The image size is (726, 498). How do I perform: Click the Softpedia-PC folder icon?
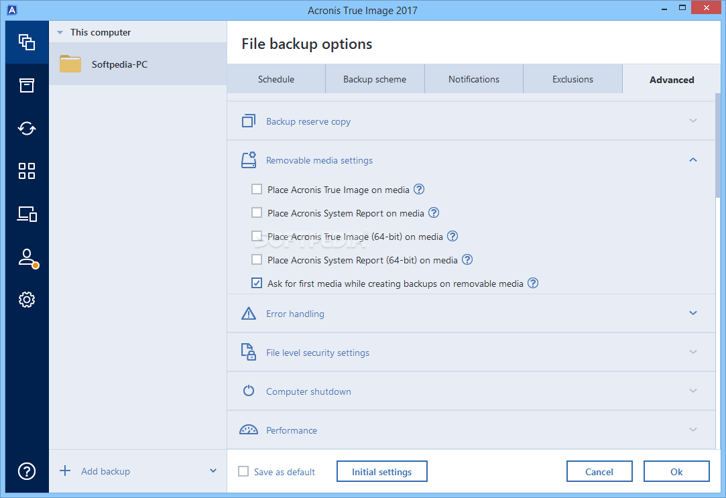click(70, 64)
